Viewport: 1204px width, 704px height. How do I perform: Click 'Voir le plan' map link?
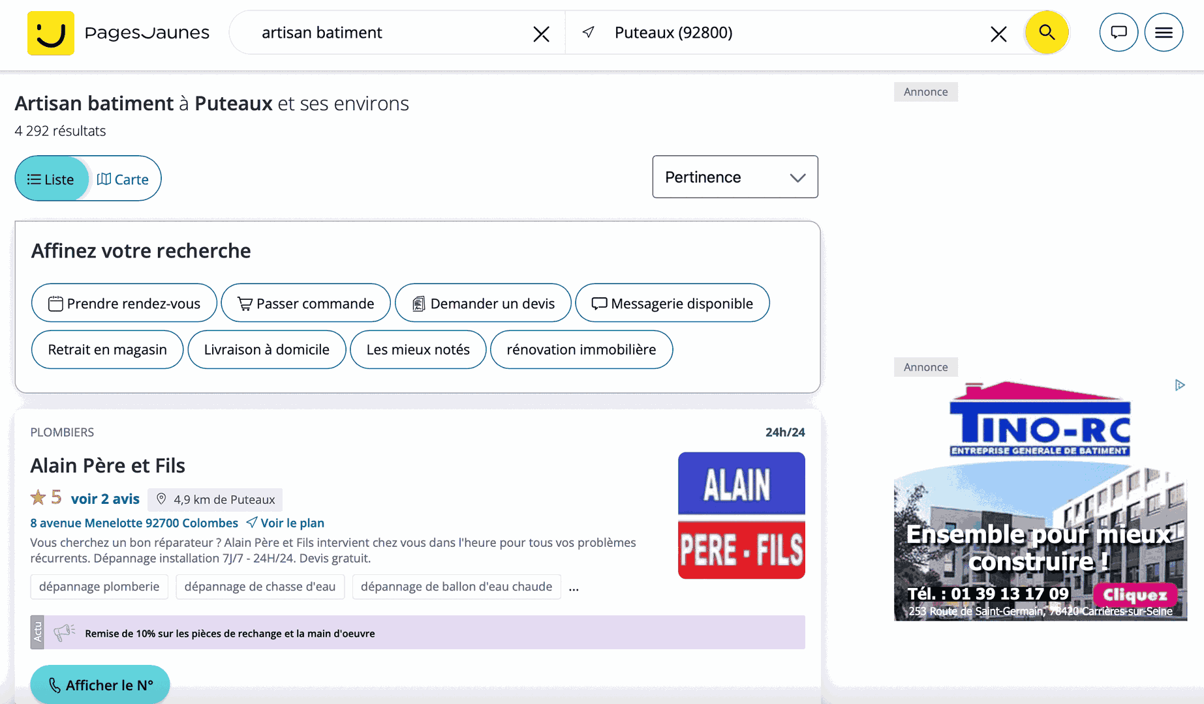pyautogui.click(x=285, y=523)
